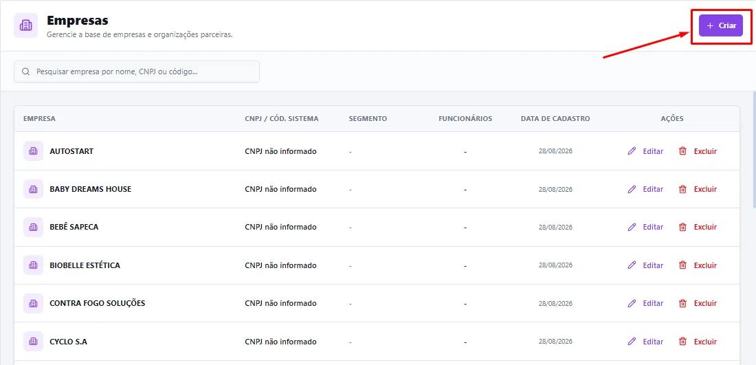Click 'CNPJ não informado' in AUTOSTART row
Screen dimensions: 756x365
[x=280, y=151]
